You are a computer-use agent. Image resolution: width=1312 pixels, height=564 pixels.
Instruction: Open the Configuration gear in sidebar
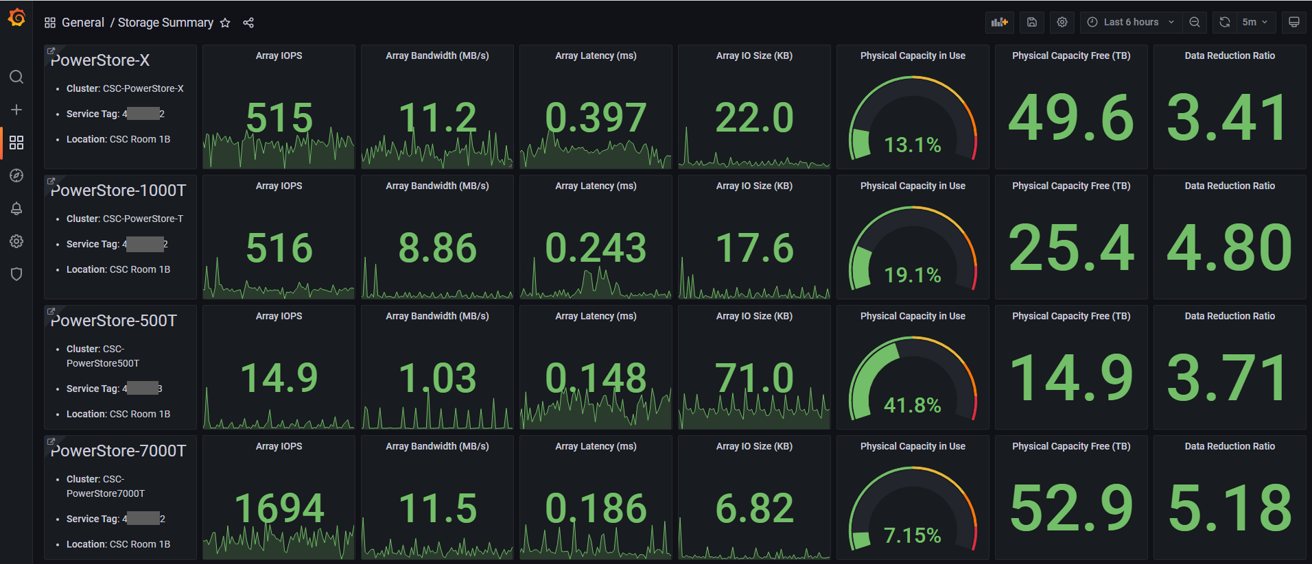click(x=16, y=241)
